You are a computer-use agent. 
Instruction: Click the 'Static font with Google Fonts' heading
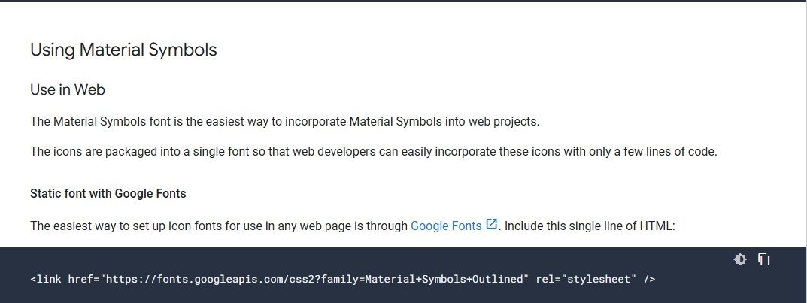click(108, 193)
